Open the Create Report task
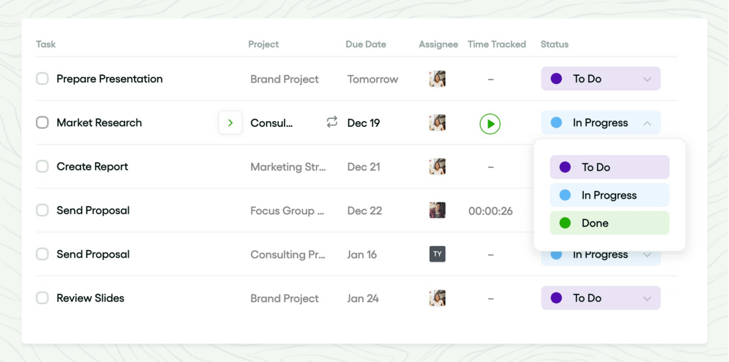Image resolution: width=729 pixels, height=362 pixels. click(x=92, y=167)
